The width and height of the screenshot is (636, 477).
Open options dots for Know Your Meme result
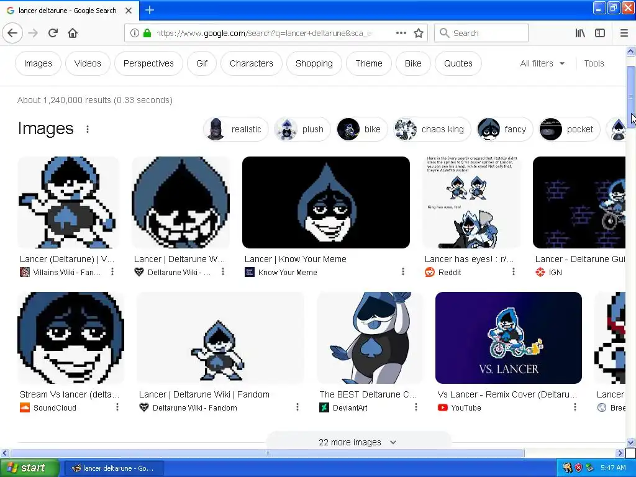point(402,272)
